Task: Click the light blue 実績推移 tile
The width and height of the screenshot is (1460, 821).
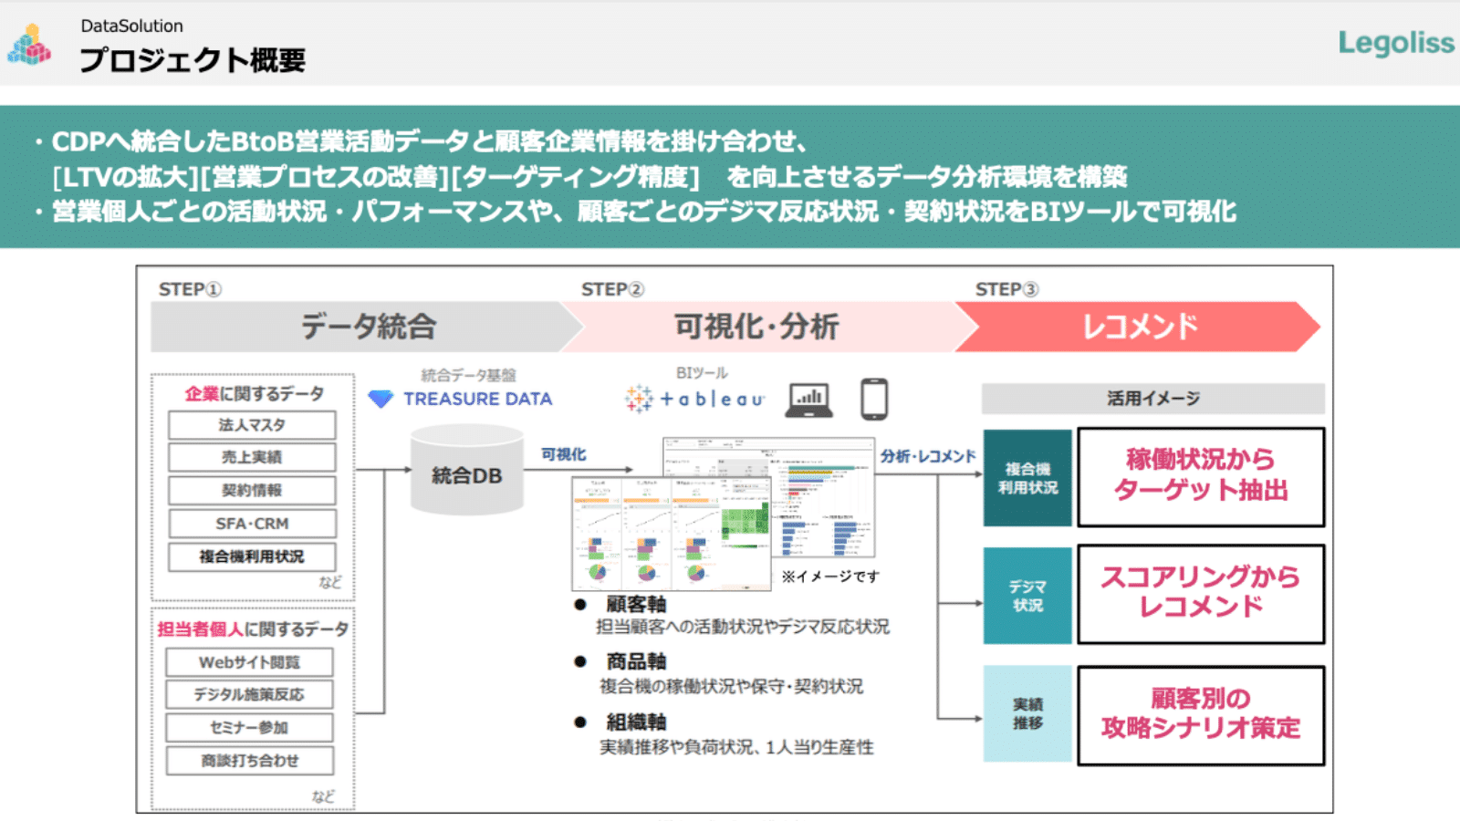Action: point(1027,713)
